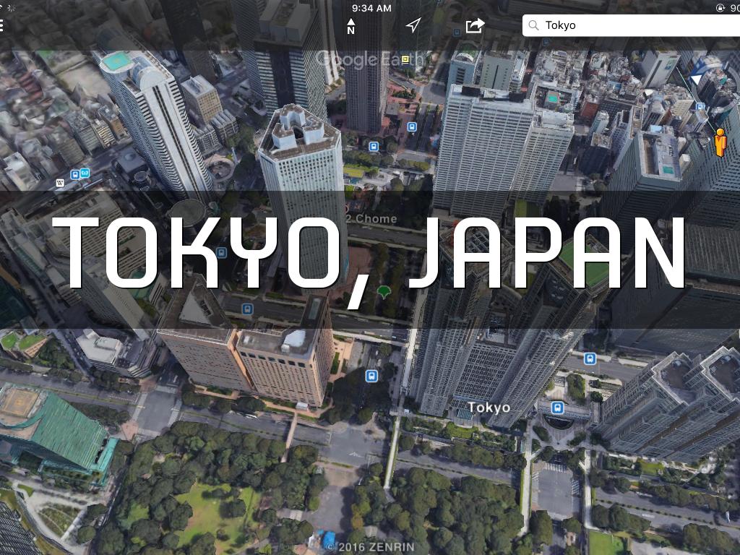Image resolution: width=740 pixels, height=555 pixels.
Task: Open the Wikipedia W map marker
Action: coord(60,183)
